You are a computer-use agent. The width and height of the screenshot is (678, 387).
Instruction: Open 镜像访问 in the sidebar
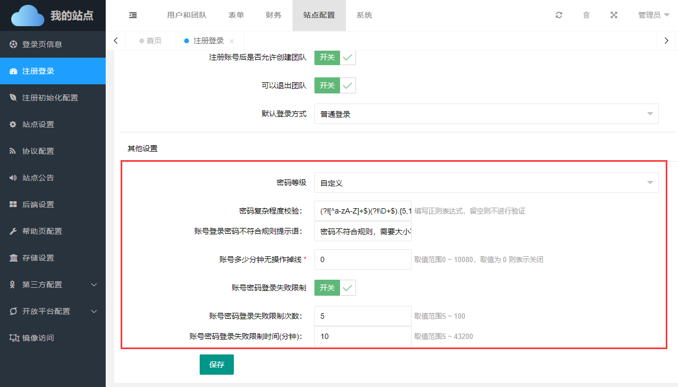tap(38, 338)
